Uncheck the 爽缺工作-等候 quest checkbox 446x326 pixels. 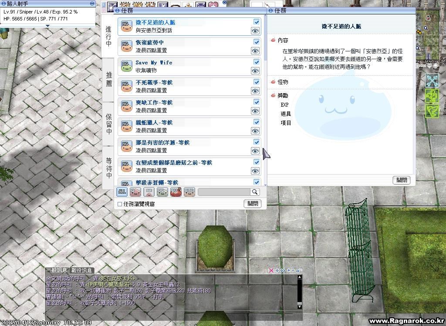256,102
